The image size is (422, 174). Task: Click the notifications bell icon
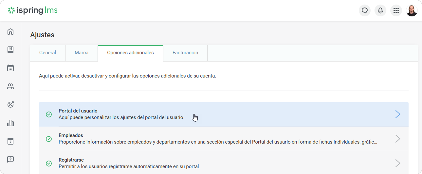pos(380,10)
